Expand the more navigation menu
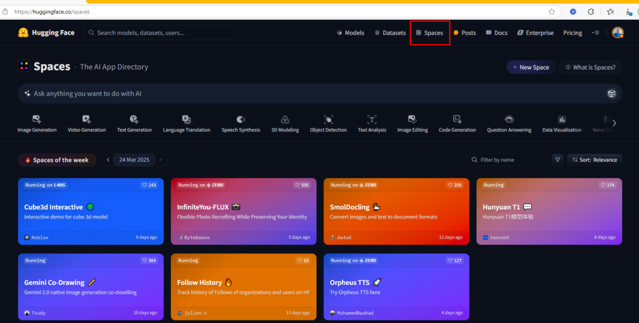The image size is (639, 323). 595,32
